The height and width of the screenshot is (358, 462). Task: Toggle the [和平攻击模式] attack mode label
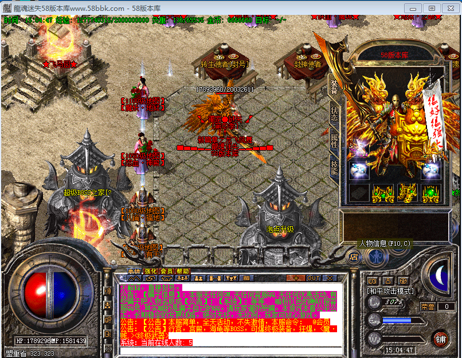(391, 291)
